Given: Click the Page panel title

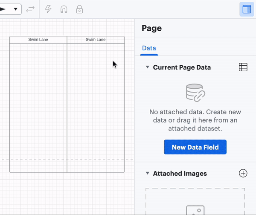Looking at the screenshot, I should click(151, 29).
